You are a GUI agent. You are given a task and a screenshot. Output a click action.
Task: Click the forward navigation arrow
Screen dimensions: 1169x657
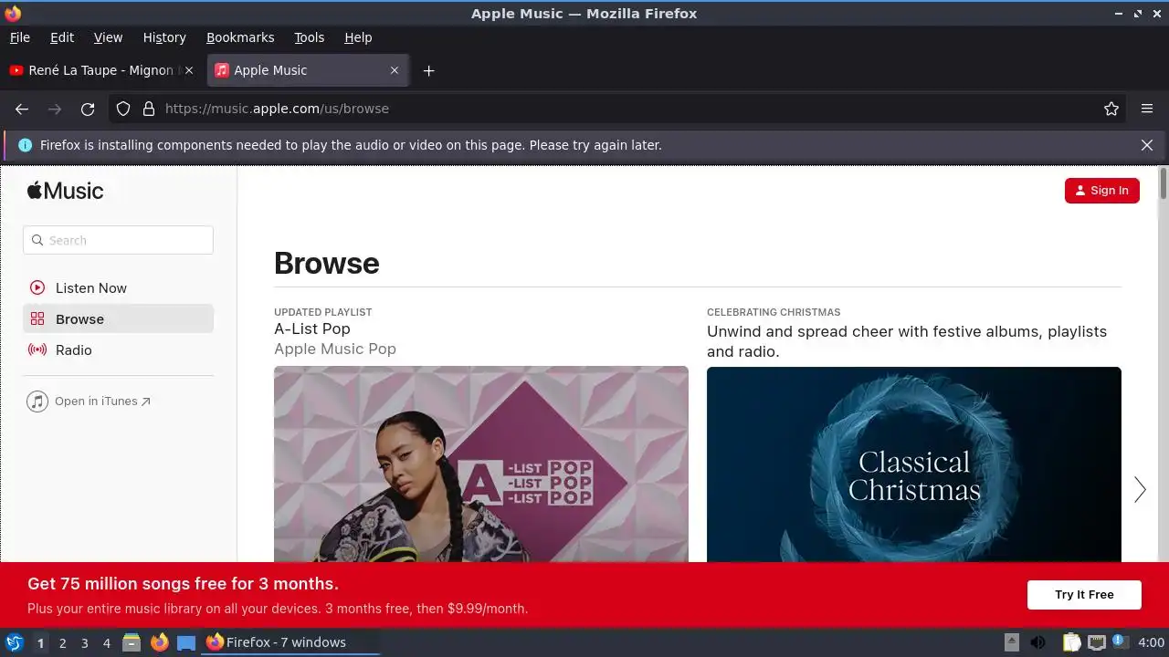[x=55, y=109]
